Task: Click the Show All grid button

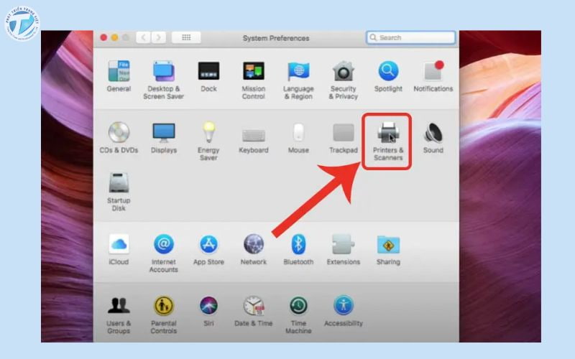Action: (x=185, y=37)
